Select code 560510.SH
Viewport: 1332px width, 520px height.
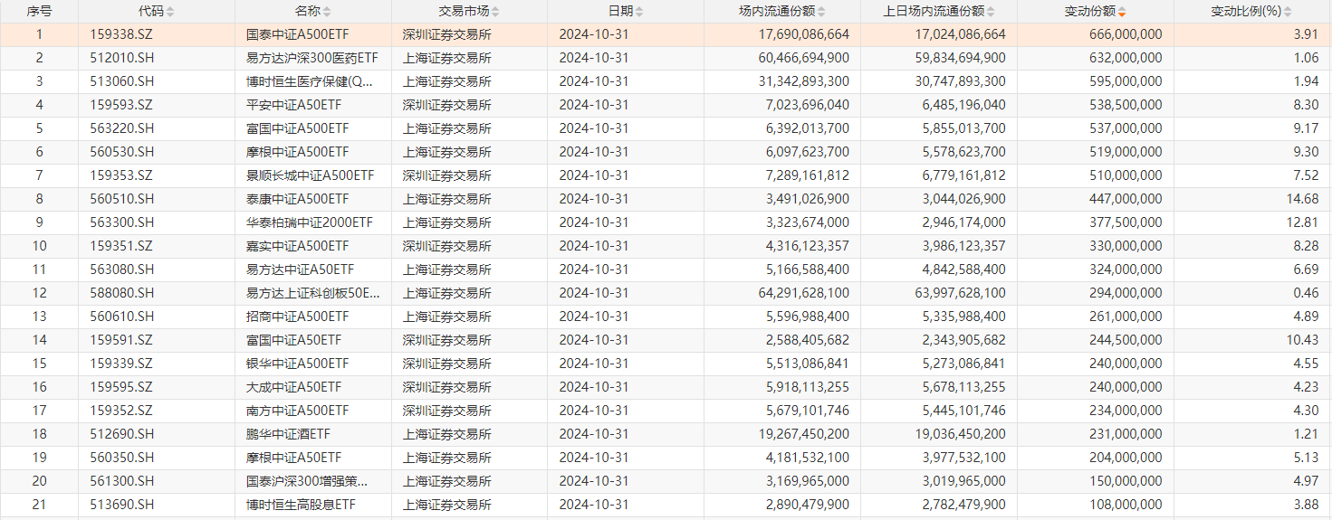121,199
